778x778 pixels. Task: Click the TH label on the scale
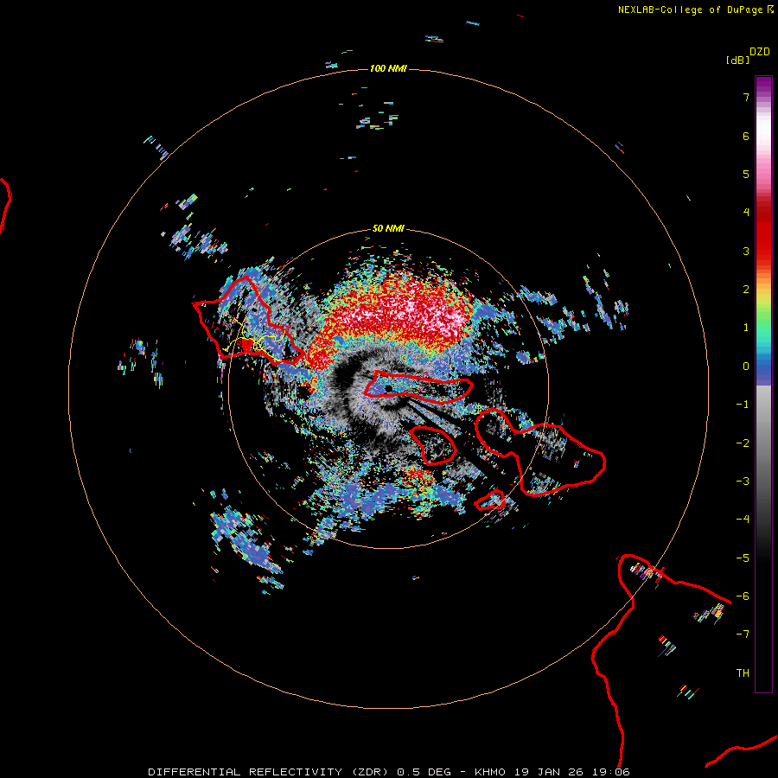(x=743, y=673)
